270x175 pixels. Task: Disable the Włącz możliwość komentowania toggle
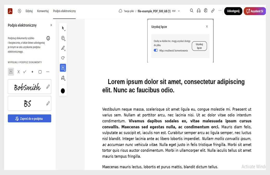[x=156, y=50]
